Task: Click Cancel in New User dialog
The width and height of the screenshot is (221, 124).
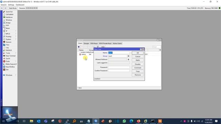Action: [x=138, y=56]
